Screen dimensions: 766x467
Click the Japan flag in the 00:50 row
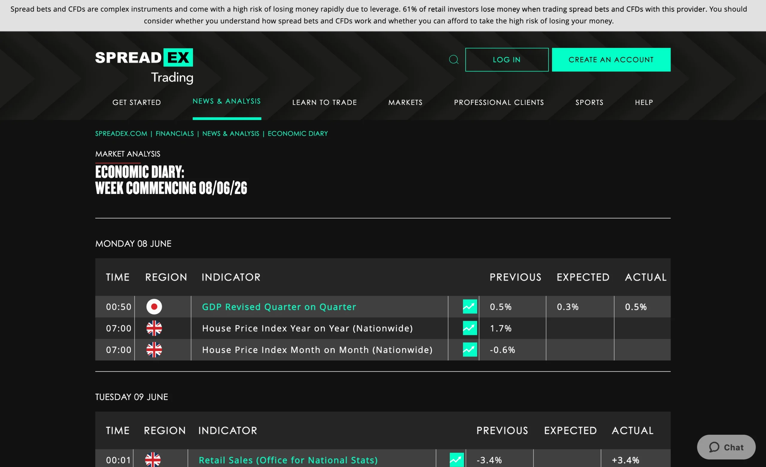click(154, 307)
